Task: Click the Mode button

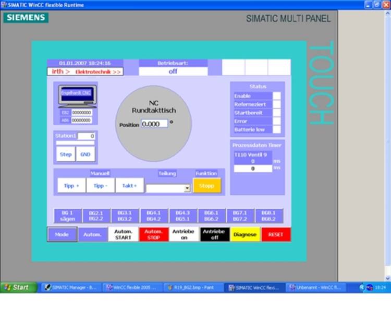Action: [x=62, y=234]
